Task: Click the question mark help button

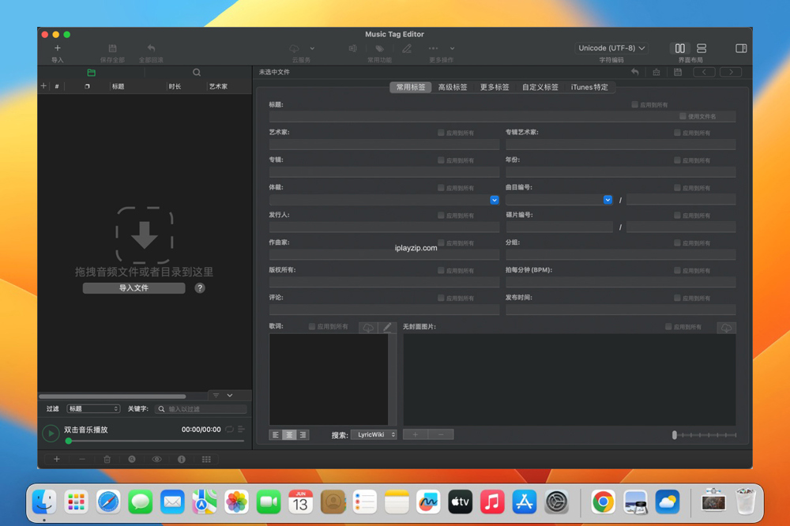Action: pyautogui.click(x=200, y=287)
